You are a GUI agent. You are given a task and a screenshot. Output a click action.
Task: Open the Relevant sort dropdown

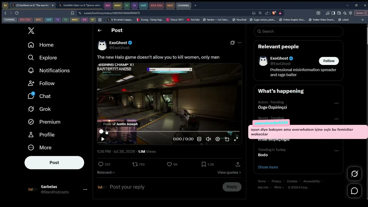coord(106,172)
